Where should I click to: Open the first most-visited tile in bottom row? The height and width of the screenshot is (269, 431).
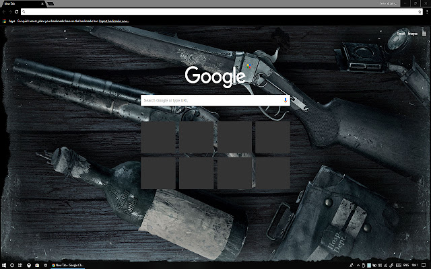click(158, 173)
